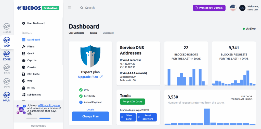Select the first gray banner slide indicator

click(x=32, y=118)
